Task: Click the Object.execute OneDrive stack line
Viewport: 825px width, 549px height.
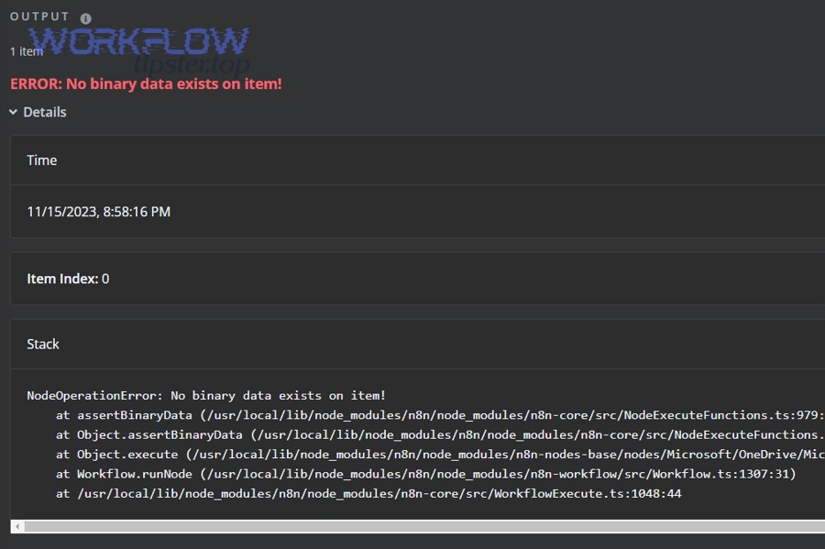Action: pyautogui.click(x=440, y=455)
